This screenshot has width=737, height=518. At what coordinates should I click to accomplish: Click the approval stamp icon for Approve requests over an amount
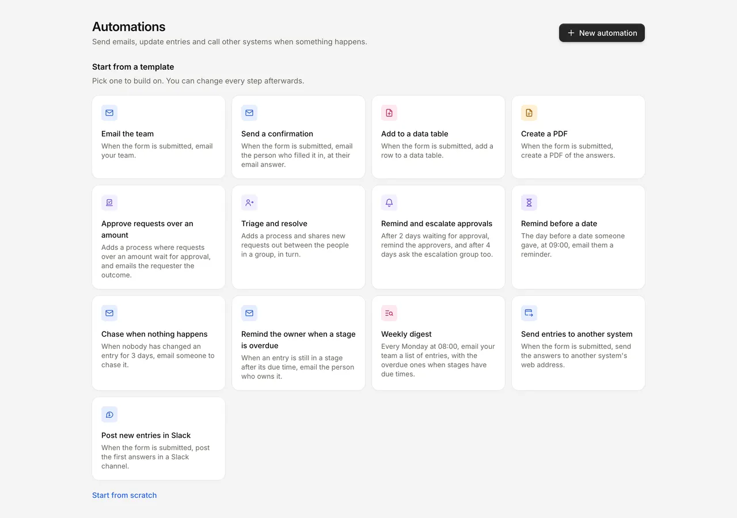tap(109, 203)
